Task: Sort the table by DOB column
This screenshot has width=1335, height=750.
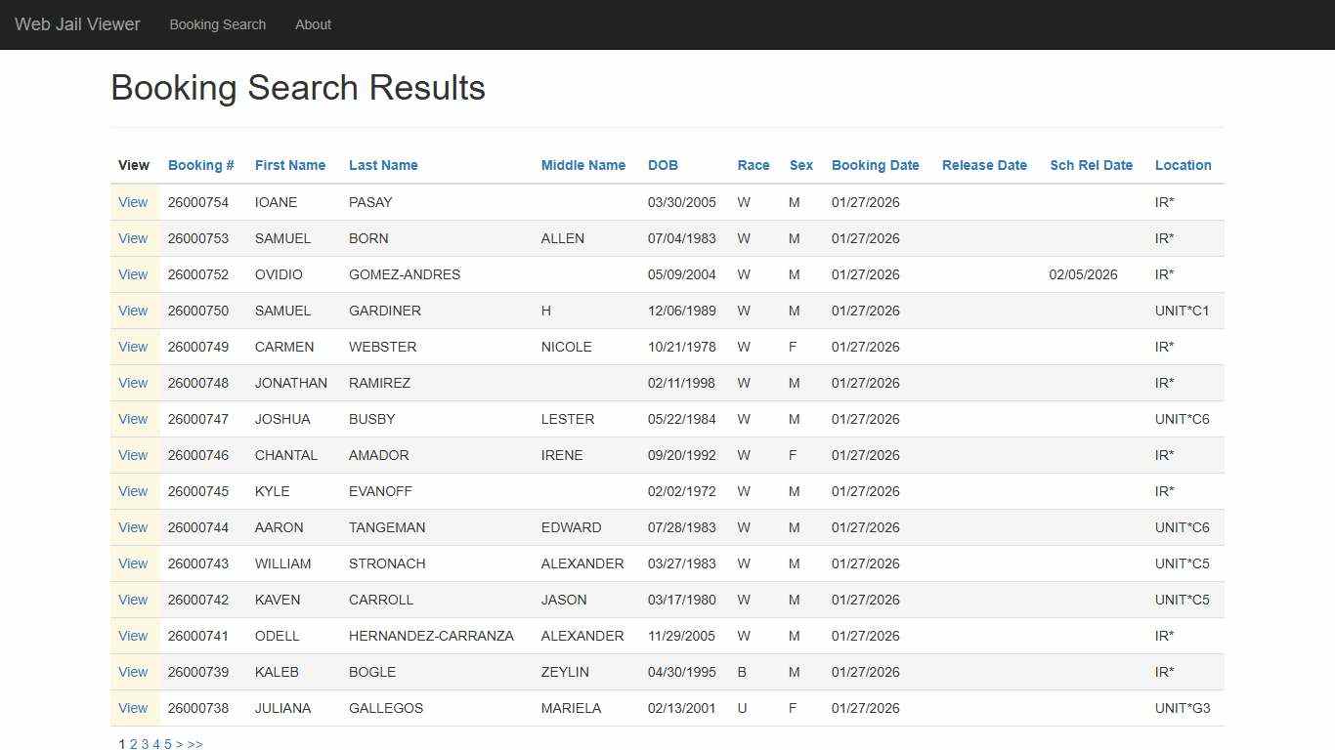Action: [x=663, y=165]
